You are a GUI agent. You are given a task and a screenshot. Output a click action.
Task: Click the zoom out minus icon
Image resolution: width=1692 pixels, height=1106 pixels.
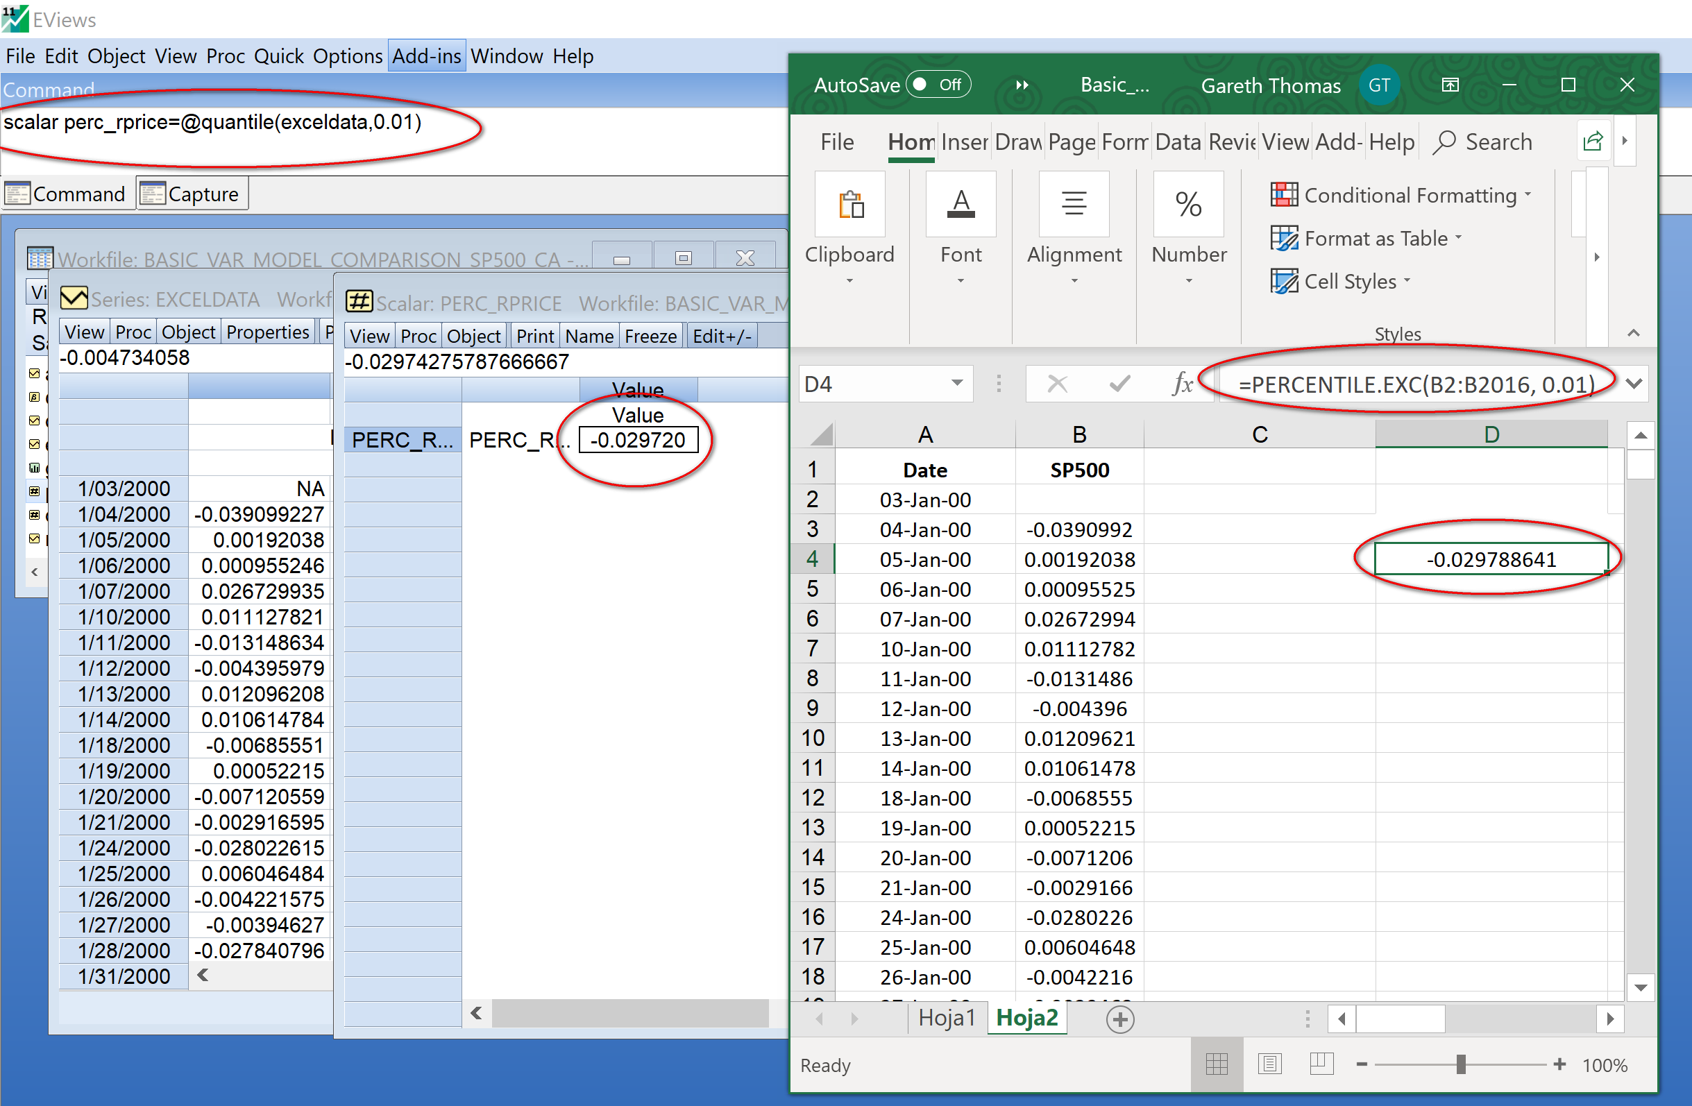point(1362,1064)
